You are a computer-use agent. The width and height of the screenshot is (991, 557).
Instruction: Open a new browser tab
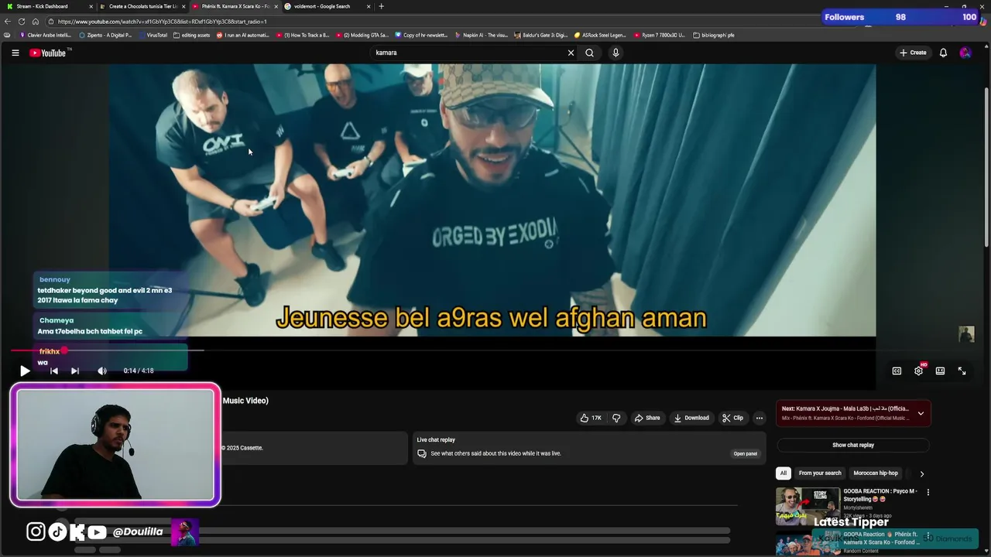point(381,6)
